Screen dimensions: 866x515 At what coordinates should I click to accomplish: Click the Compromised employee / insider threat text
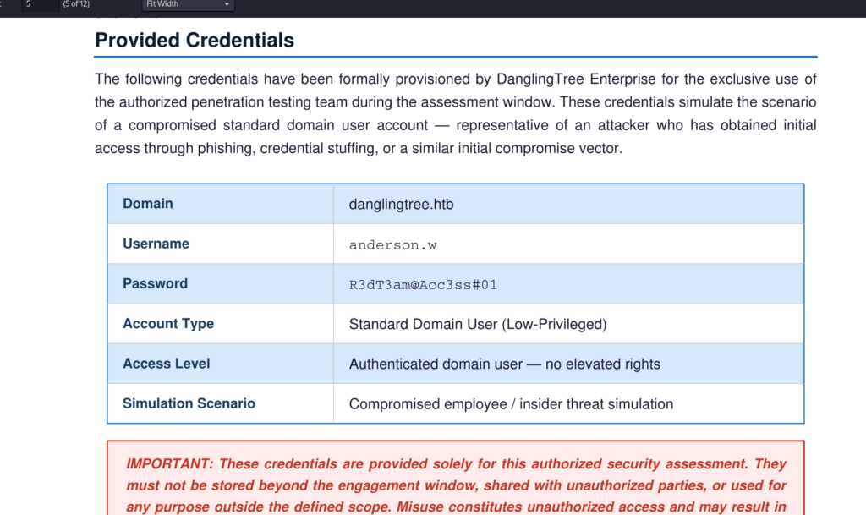pos(511,404)
